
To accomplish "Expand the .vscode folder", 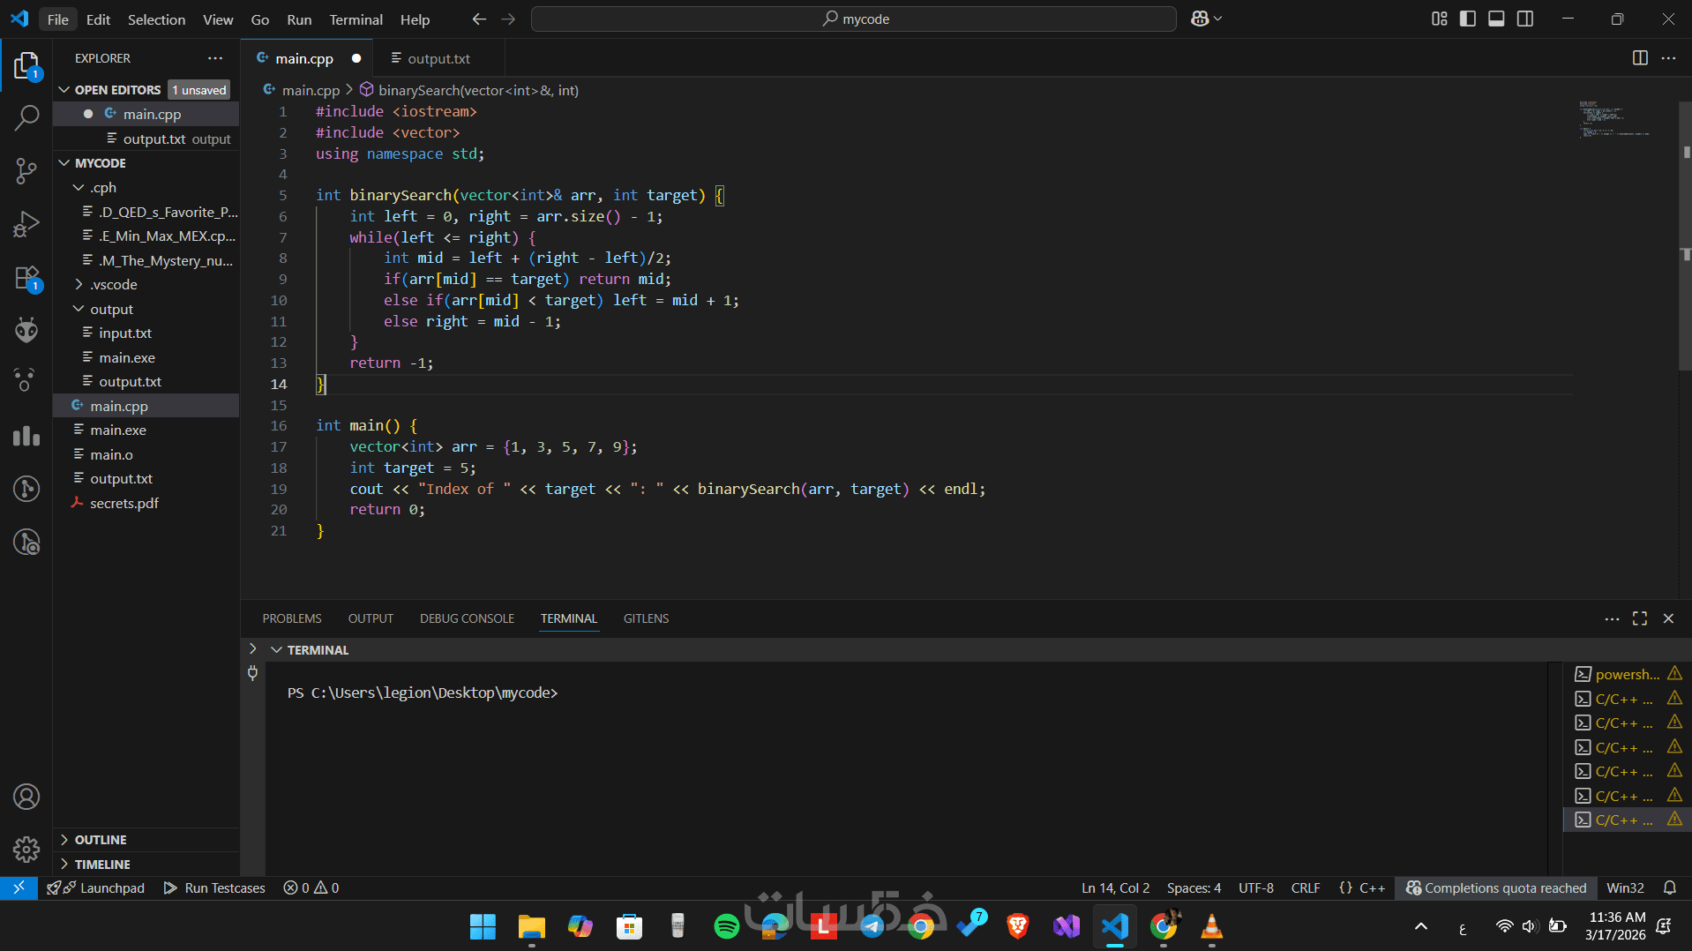I will coord(114,284).
